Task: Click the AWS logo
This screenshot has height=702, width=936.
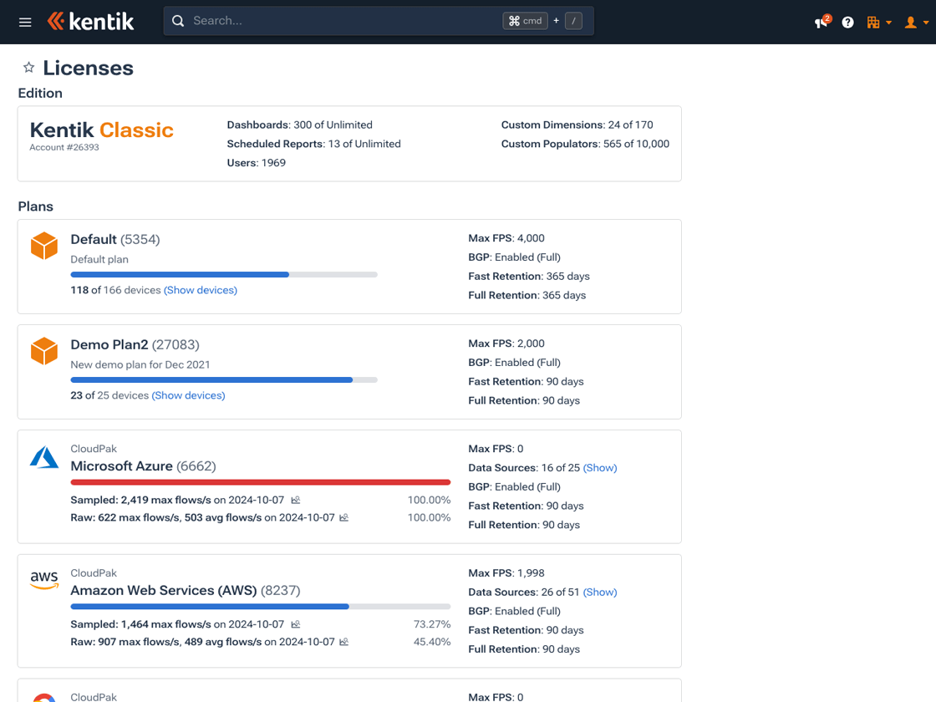Action: pyautogui.click(x=43, y=580)
